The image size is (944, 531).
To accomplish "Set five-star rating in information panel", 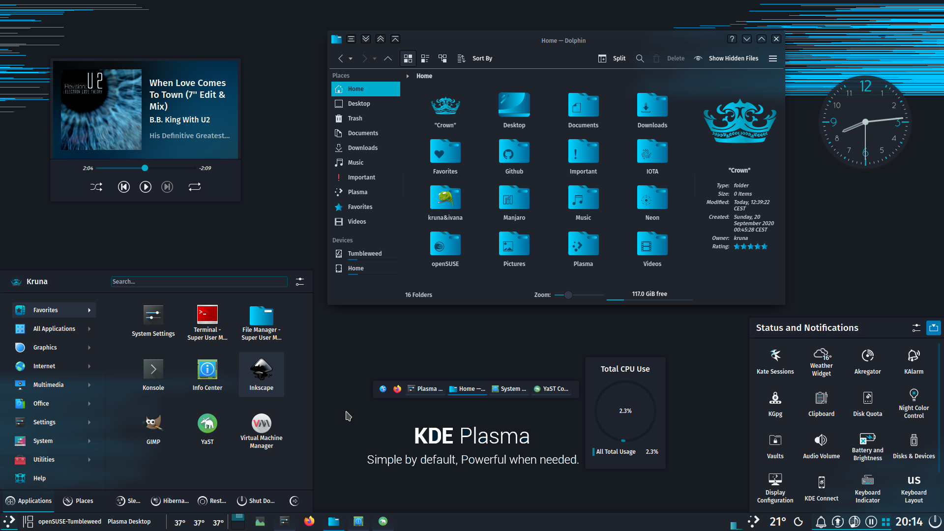I will (x=764, y=247).
